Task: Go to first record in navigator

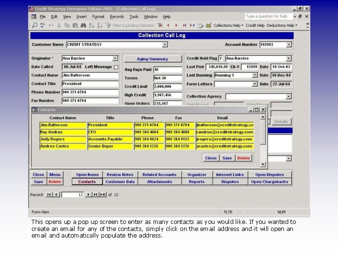Action: tap(49, 195)
